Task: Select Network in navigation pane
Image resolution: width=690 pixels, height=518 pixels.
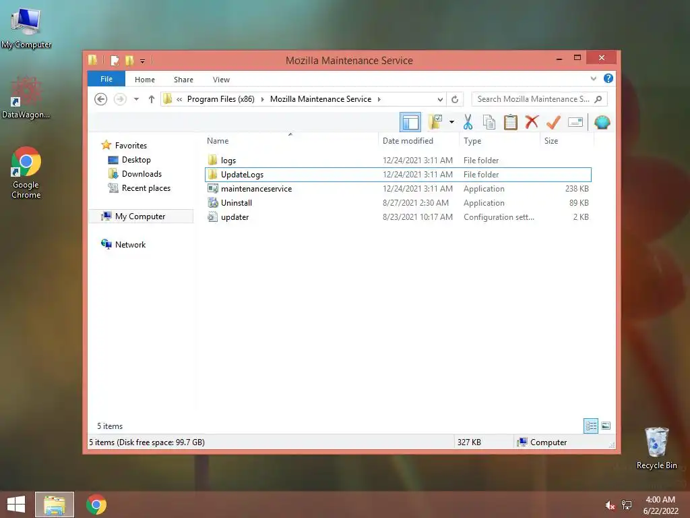Action: (x=130, y=244)
